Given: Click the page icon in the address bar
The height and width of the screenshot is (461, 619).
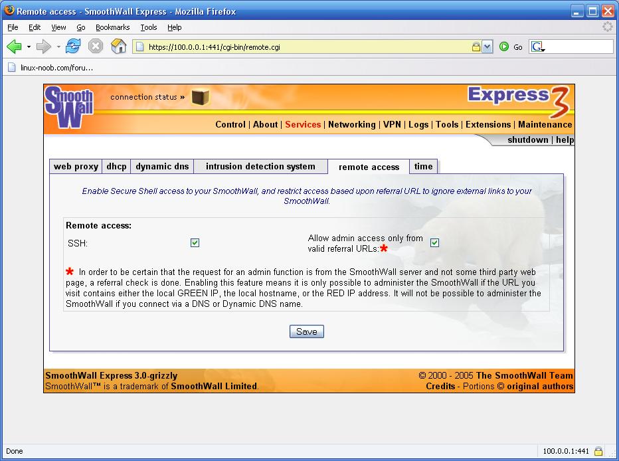Looking at the screenshot, I should tap(139, 47).
